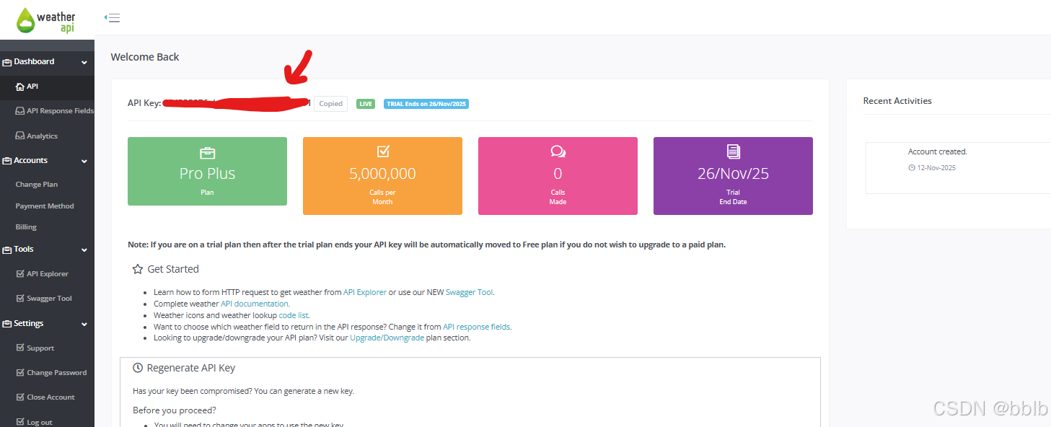Collapse the Accounts section chevron

pos(84,162)
